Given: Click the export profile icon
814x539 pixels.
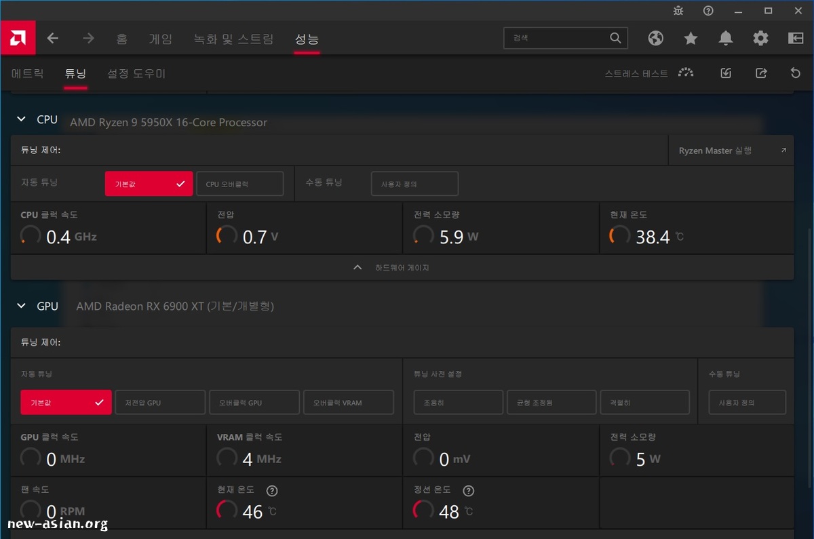Looking at the screenshot, I should pos(761,73).
